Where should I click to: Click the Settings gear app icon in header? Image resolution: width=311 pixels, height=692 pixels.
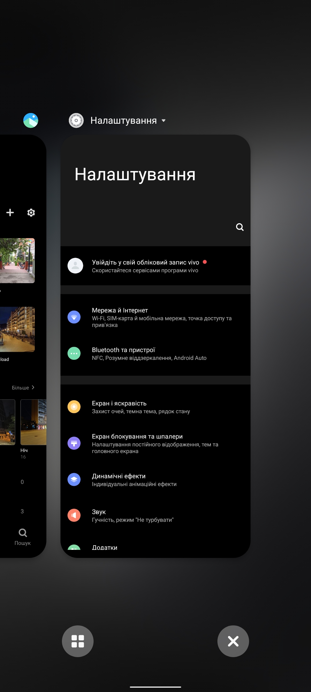[76, 121]
